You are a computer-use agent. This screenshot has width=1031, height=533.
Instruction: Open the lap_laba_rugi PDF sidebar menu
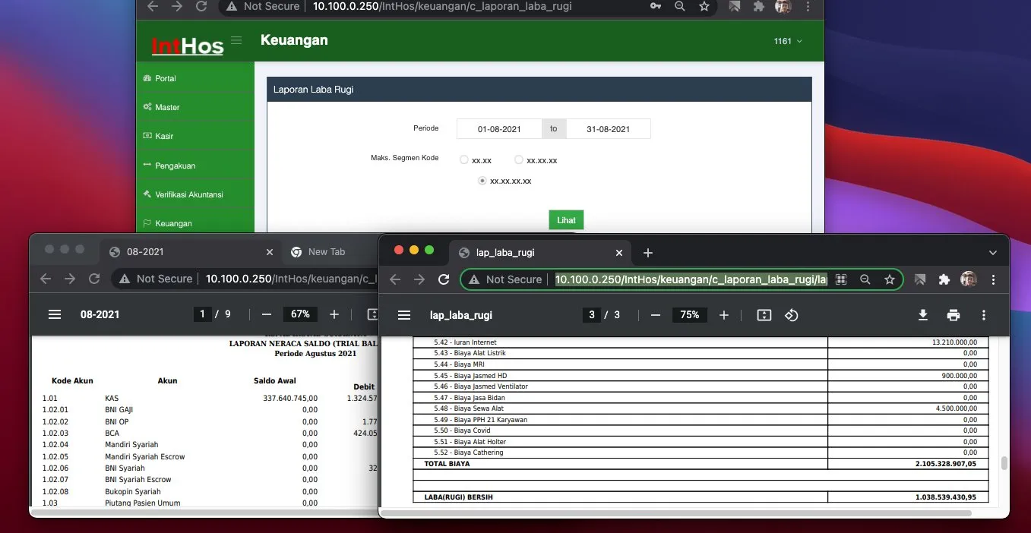404,315
